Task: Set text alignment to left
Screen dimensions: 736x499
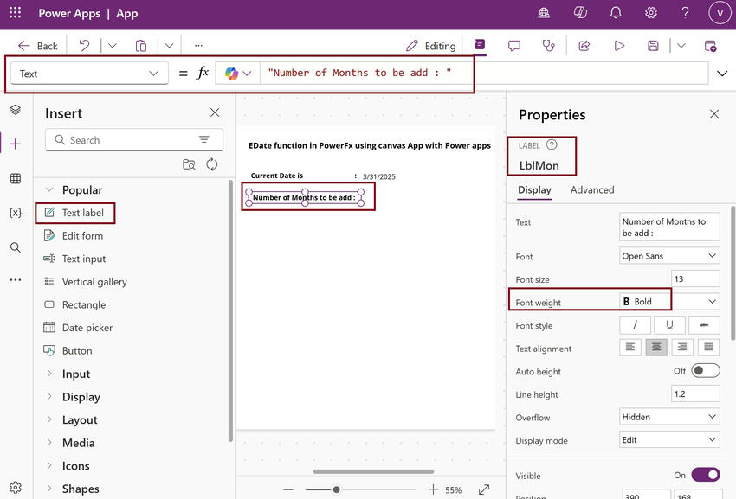Action: (x=630, y=348)
